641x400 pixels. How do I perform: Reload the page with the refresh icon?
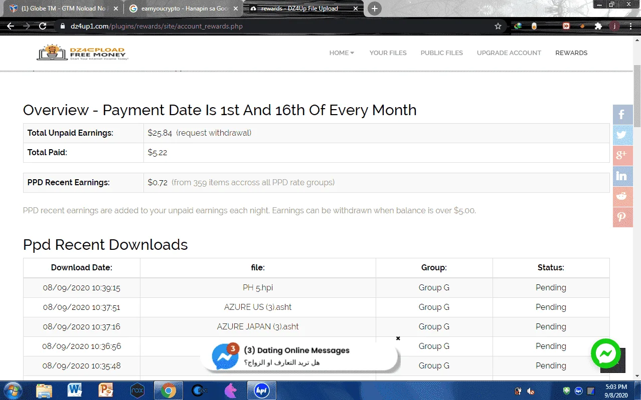point(43,26)
